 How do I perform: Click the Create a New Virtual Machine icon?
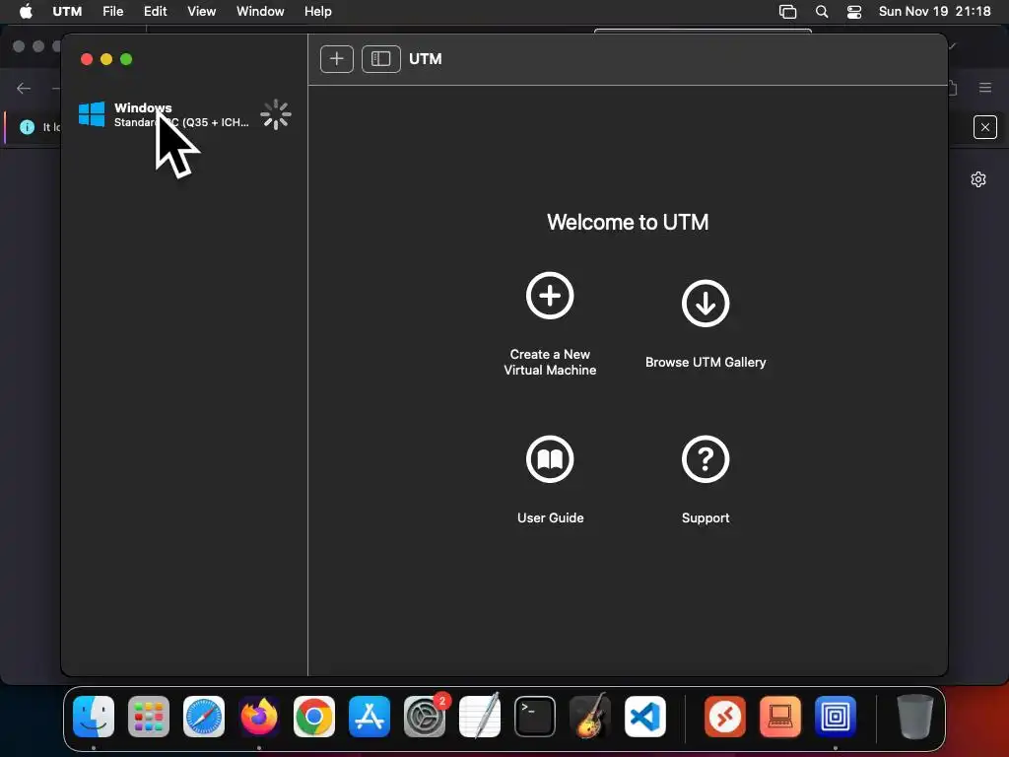coord(550,296)
